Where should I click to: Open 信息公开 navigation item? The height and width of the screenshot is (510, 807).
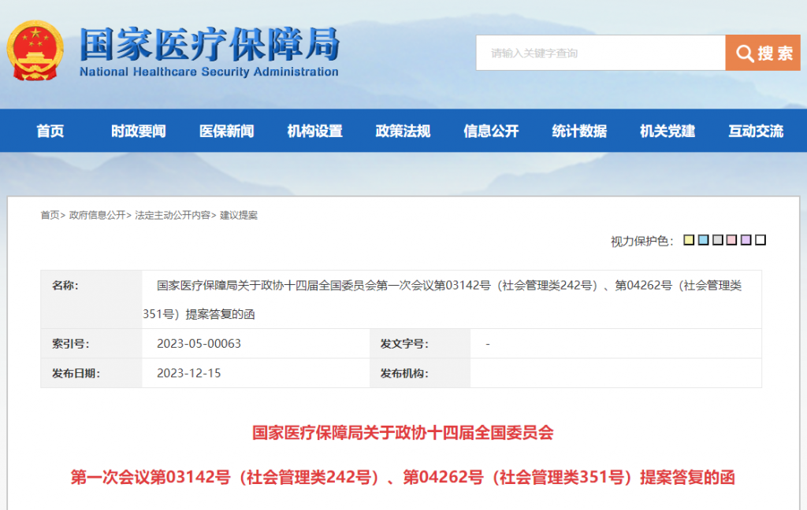click(x=491, y=131)
